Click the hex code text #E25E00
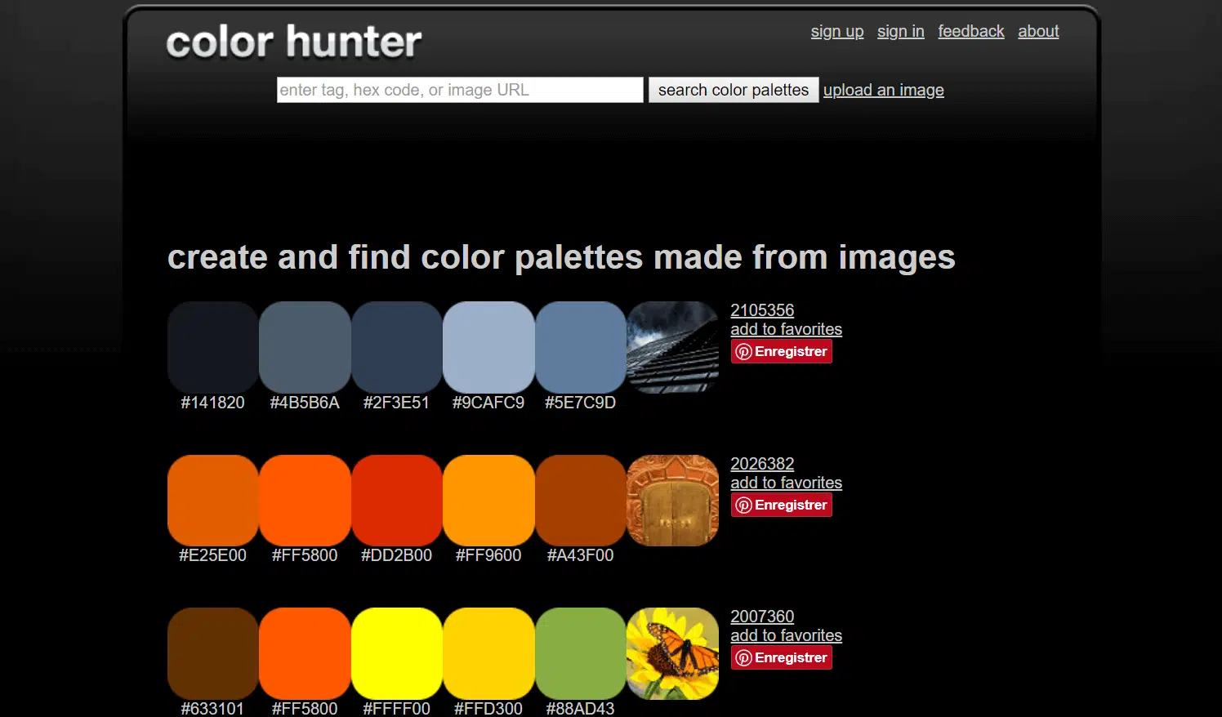 tap(212, 555)
